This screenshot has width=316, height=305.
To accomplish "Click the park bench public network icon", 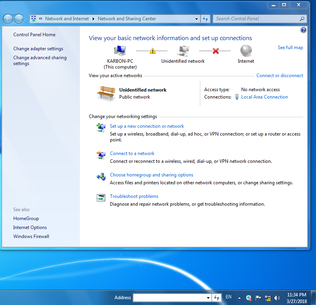I will pyautogui.click(x=106, y=93).
